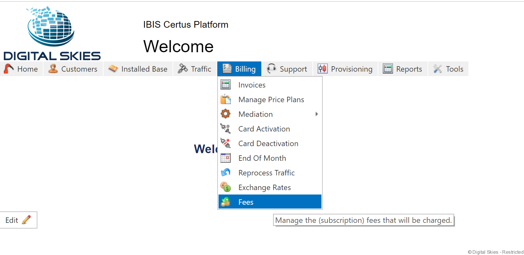The width and height of the screenshot is (524, 255).
Task: Click the Mediation gear icon
Action: coord(226,114)
